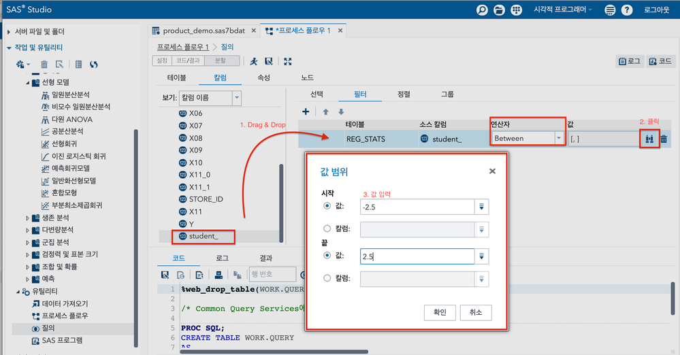680x355 pixels.
Task: Close the product_demo.sas7bdat tab
Action: click(254, 31)
